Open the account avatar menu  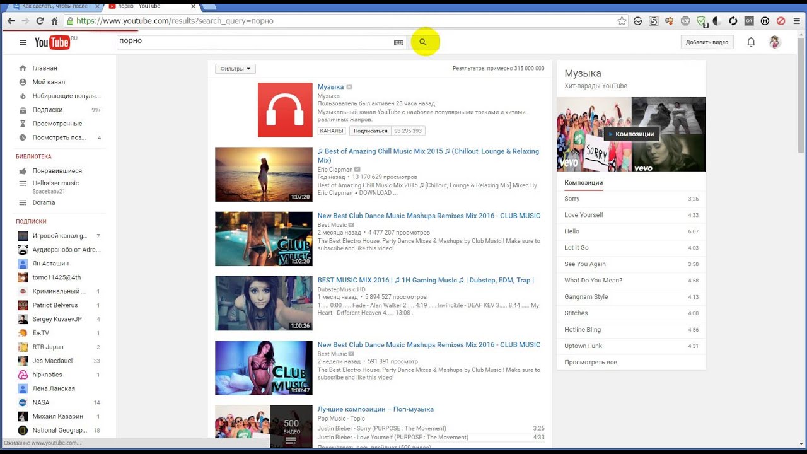click(775, 42)
